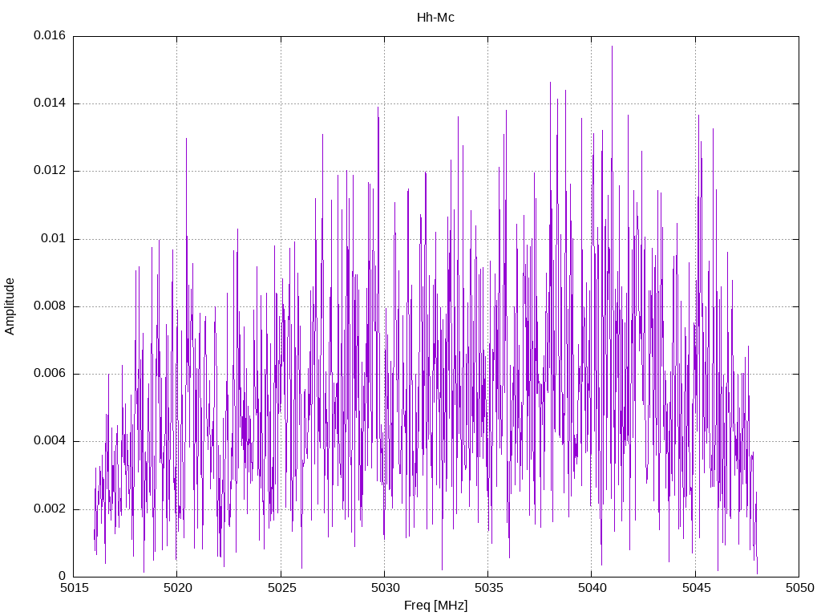The width and height of the screenshot is (821, 616).
Task: Click the x-axis tick label 5015
Action: coord(74,588)
